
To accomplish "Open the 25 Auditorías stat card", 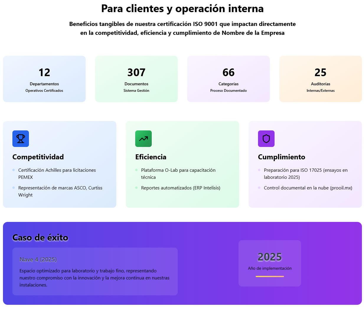I will tap(321, 79).
